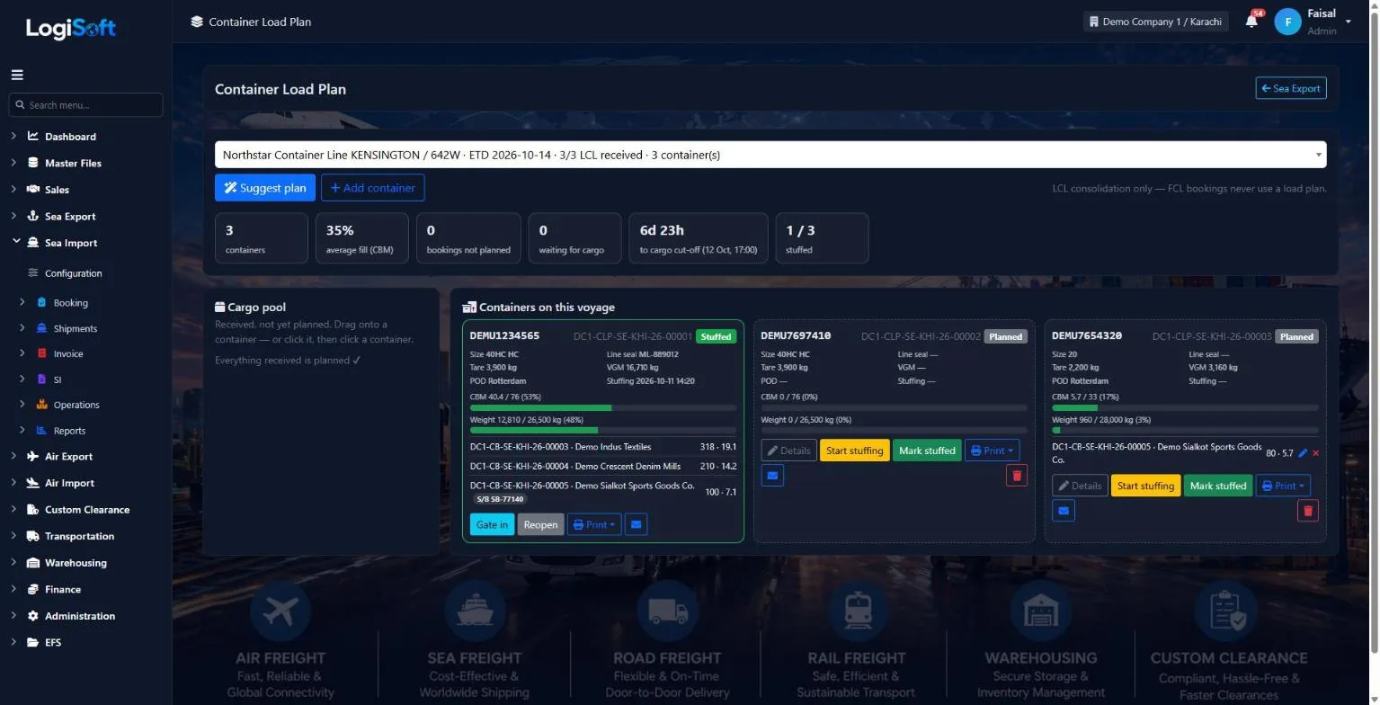Click the Dashboard chart icon in the sidebar
The height and width of the screenshot is (705, 1380).
tap(33, 137)
